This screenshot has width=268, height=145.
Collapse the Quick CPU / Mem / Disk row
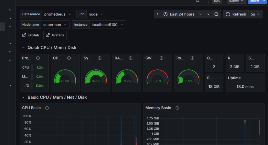pyautogui.click(x=23, y=48)
